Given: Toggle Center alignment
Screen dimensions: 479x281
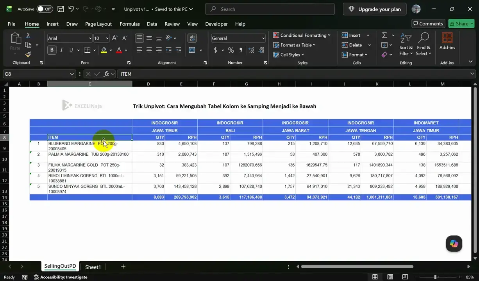Looking at the screenshot, I should point(149,50).
